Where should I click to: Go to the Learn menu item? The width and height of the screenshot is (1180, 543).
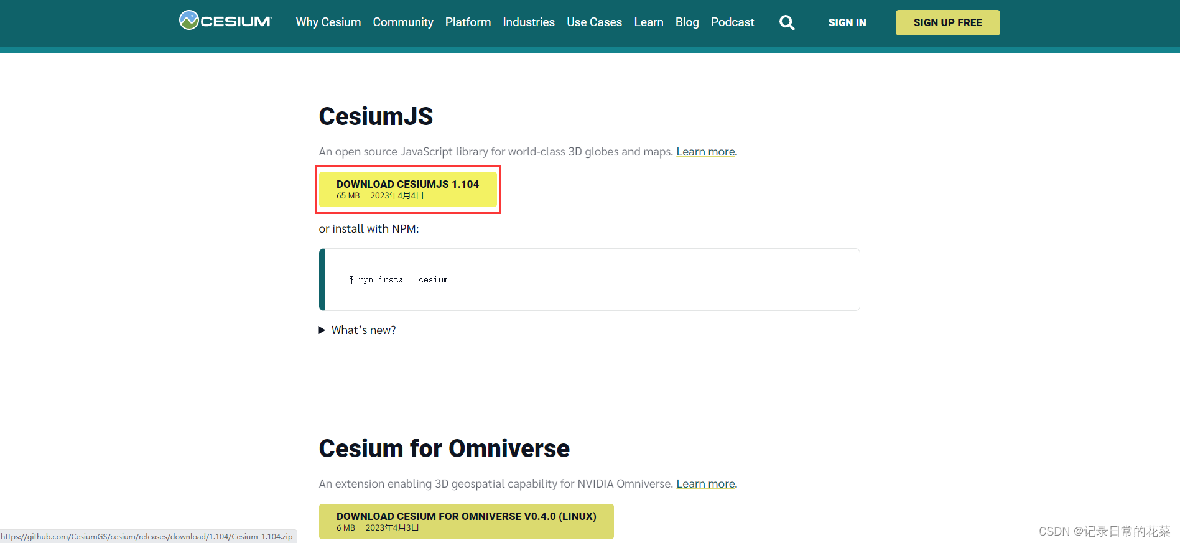point(649,22)
